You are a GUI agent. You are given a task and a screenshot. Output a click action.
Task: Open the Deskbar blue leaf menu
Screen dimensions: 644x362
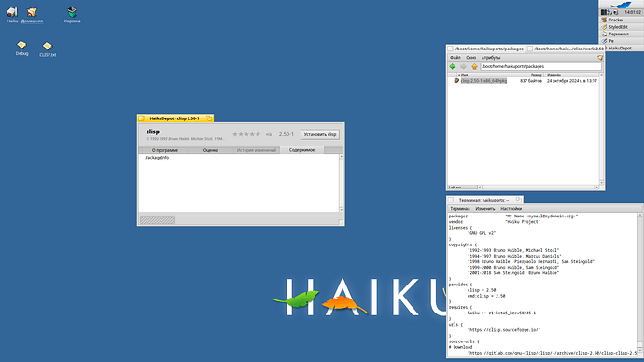[621, 5]
